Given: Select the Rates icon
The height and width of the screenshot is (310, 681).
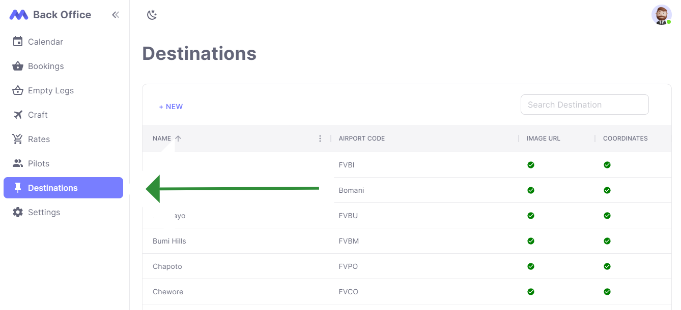Looking at the screenshot, I should 17,139.
